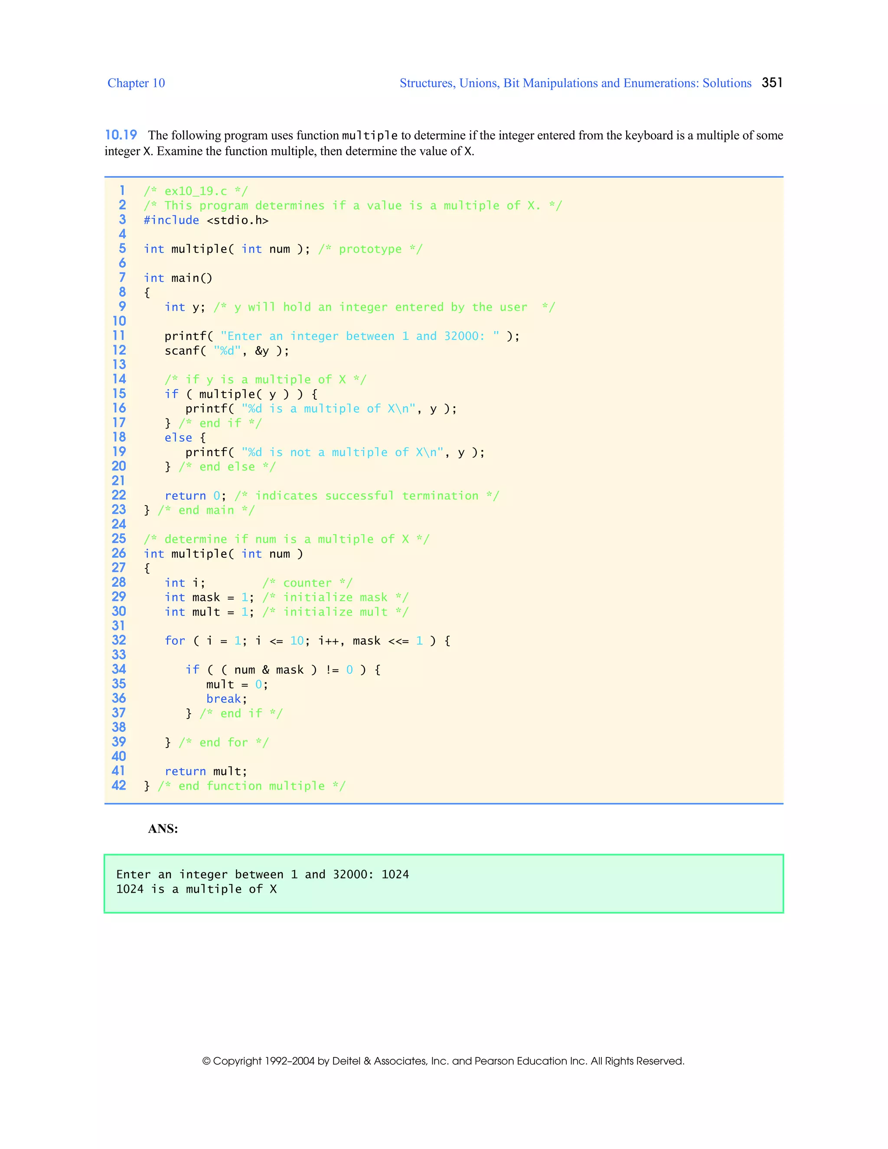
Task: Click line number 32 in the code listing
Action: (119, 640)
